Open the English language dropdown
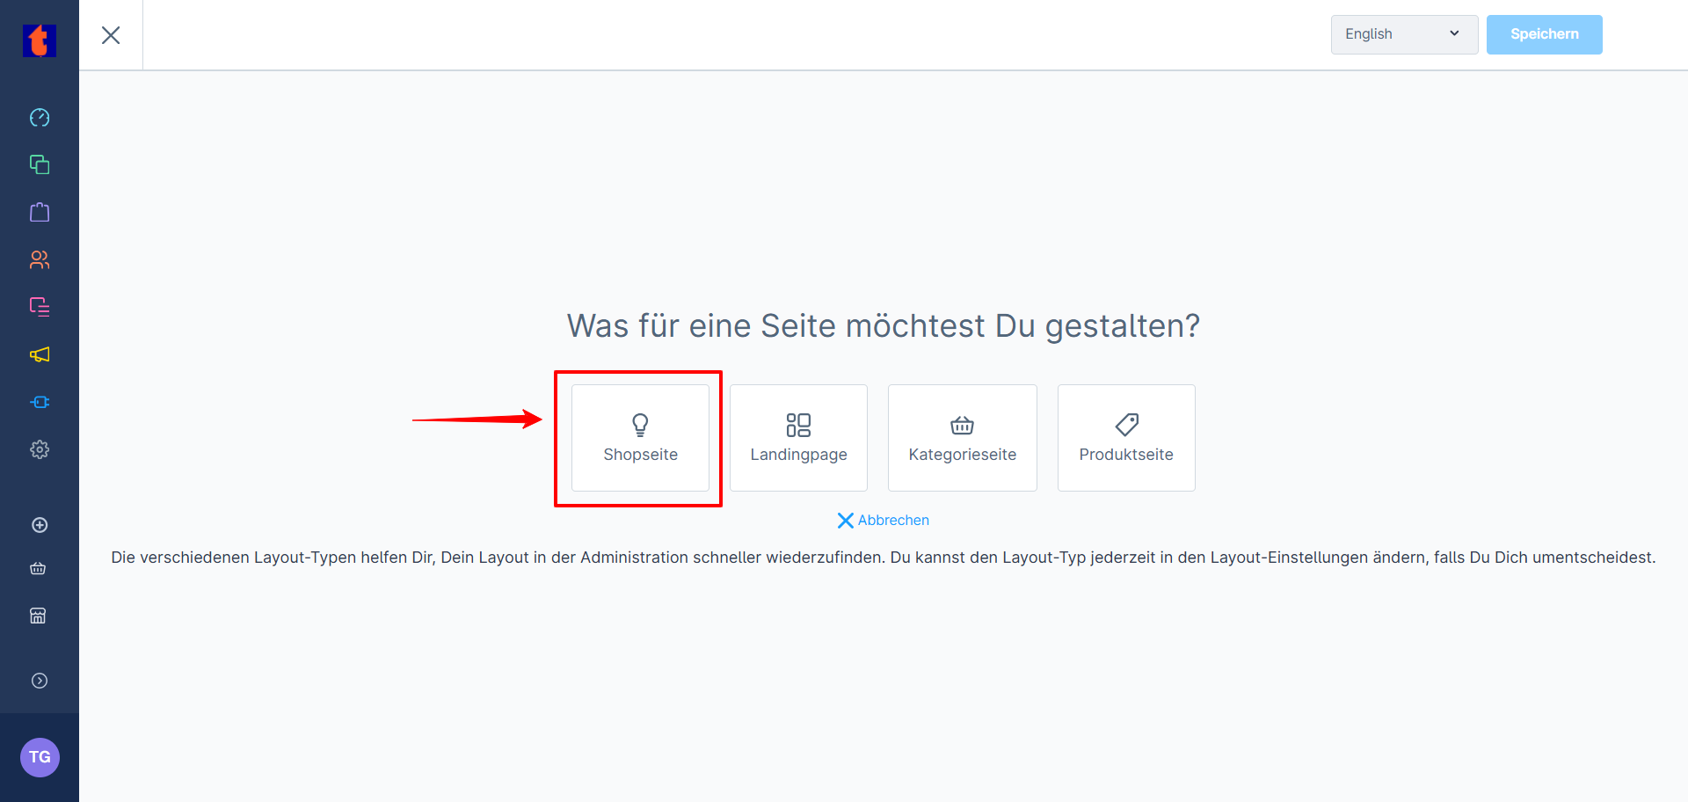This screenshot has height=802, width=1688. 1403,34
